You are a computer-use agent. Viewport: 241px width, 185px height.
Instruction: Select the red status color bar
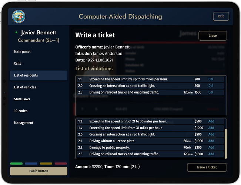(61, 164)
